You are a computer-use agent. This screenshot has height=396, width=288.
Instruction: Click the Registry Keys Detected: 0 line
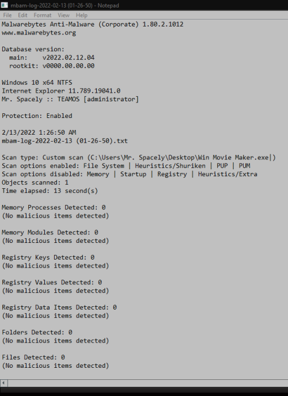pyautogui.click(x=48, y=258)
